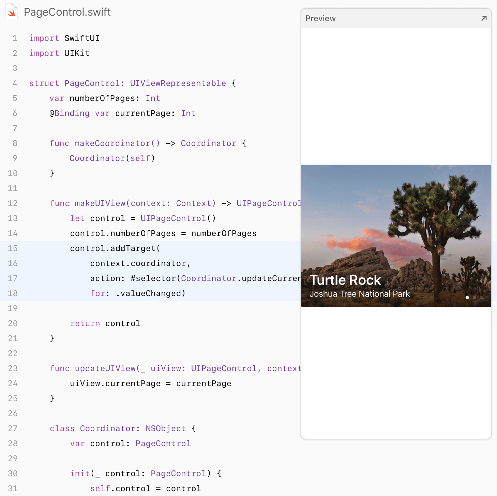Click line number 15 in the gutter
Screen dimensions: 497x496
coord(13,248)
